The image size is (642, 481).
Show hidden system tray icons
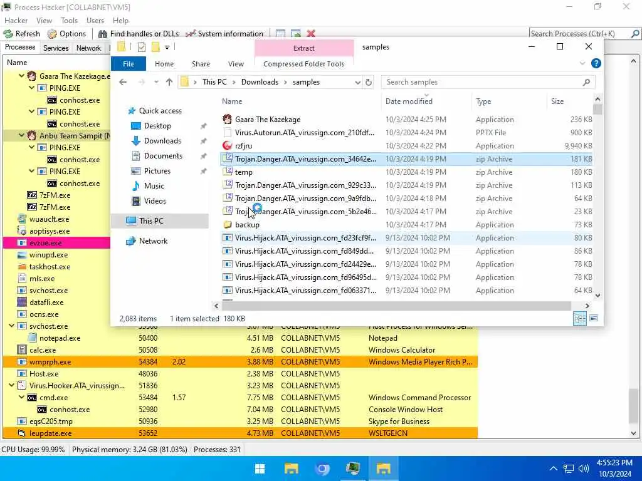tap(553, 468)
